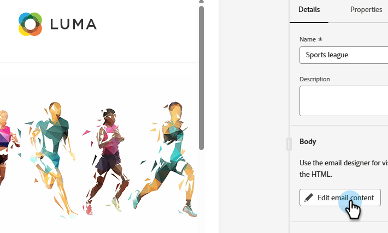
Task: Click the Description field label
Action: (x=315, y=79)
